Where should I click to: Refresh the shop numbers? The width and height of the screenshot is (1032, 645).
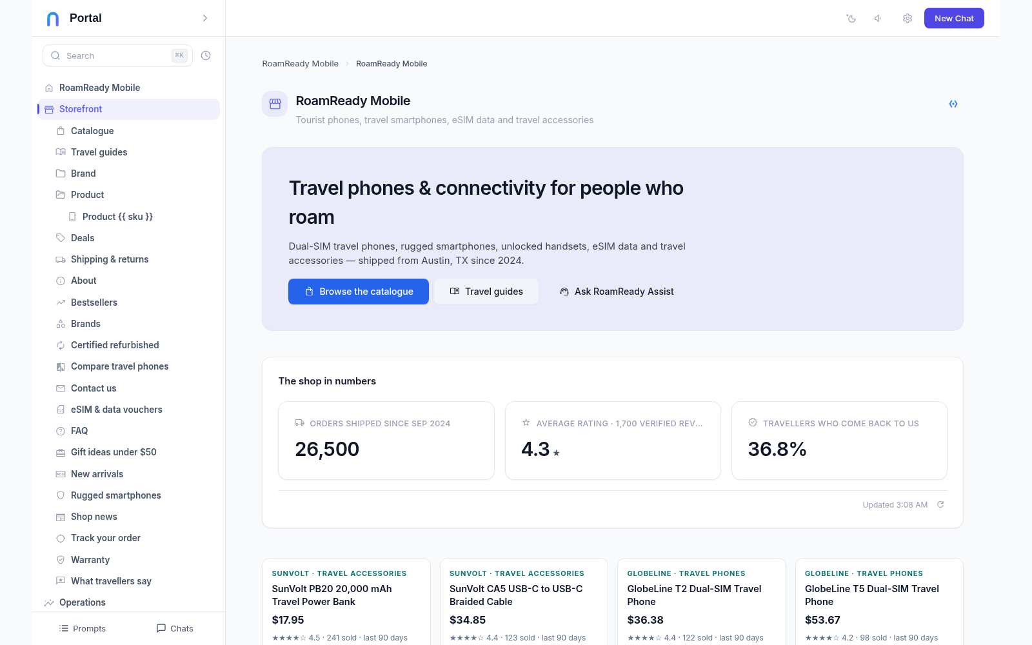940,504
